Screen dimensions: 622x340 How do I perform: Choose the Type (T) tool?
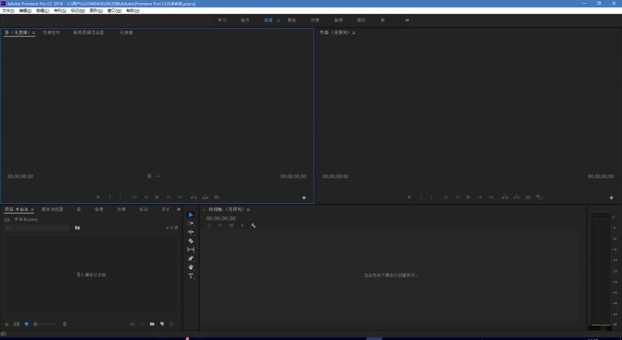click(191, 276)
